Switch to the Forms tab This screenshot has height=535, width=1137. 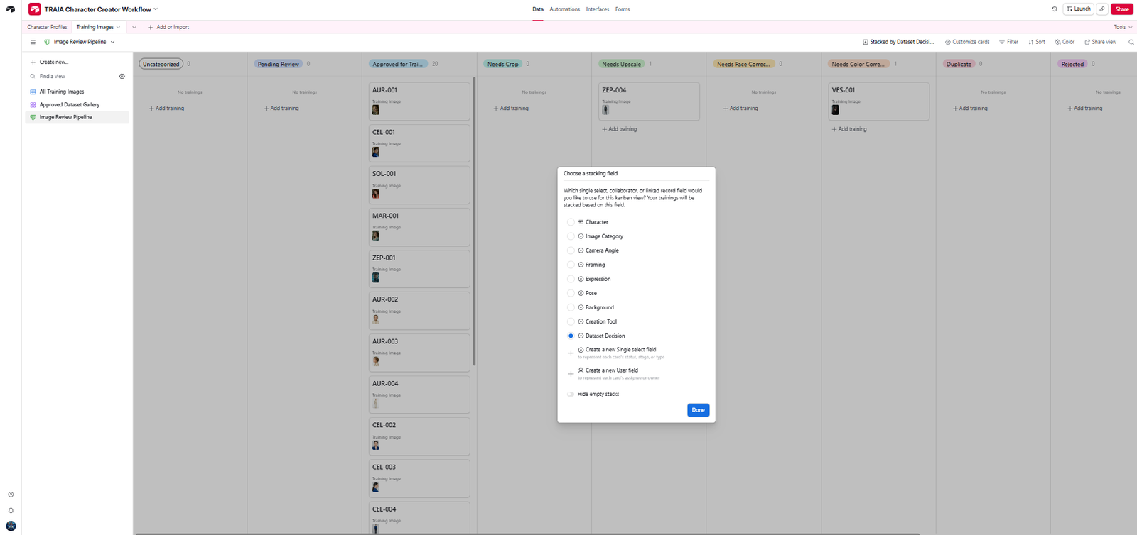coord(623,9)
